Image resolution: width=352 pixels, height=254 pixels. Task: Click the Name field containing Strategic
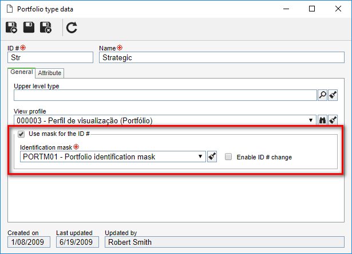[x=222, y=57]
